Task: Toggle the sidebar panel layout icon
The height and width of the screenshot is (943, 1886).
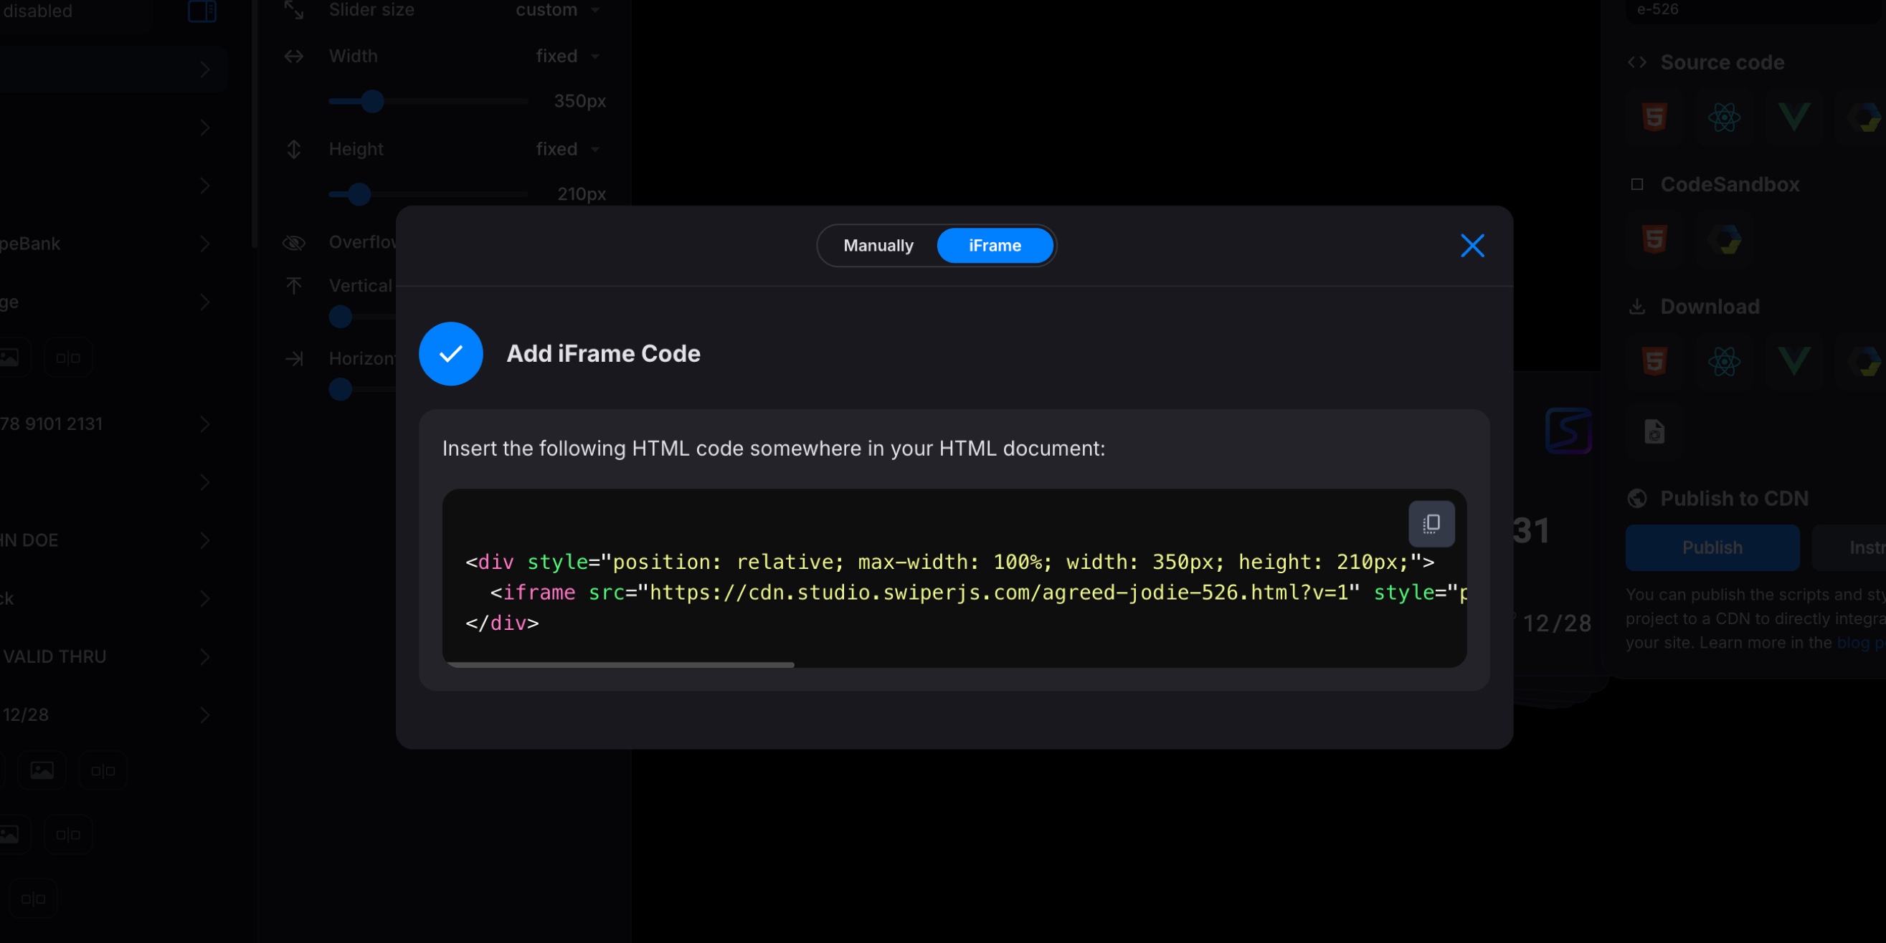Action: click(x=202, y=11)
